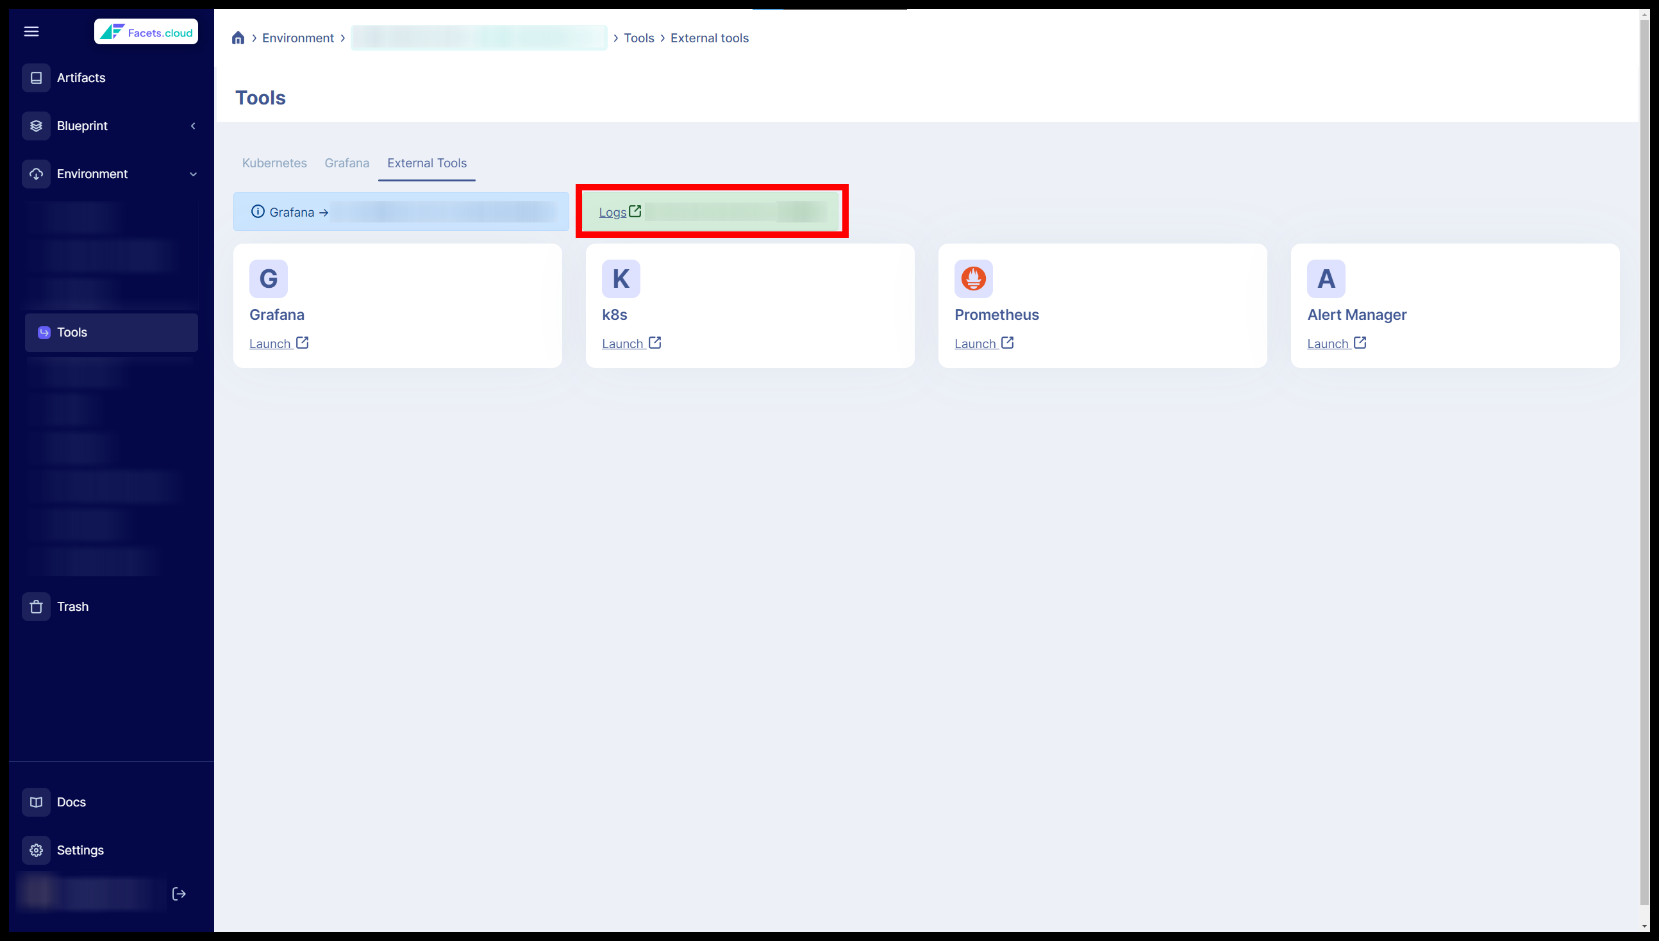Click the Blueprint sidebar icon
This screenshot has height=941, width=1659.
click(x=38, y=125)
